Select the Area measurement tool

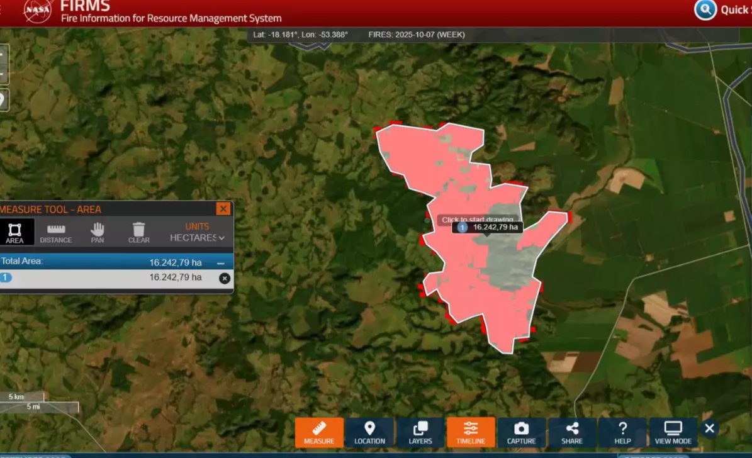[x=14, y=232]
